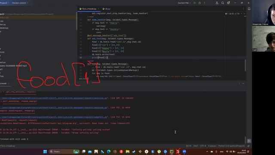275x155 pixels.
Task: Click the microphone icon in system tray
Action: pyautogui.click(x=216, y=152)
